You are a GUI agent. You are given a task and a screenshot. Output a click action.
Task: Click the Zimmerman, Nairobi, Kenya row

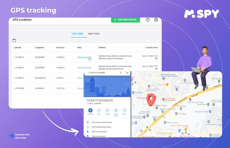pyautogui.click(x=102, y=122)
